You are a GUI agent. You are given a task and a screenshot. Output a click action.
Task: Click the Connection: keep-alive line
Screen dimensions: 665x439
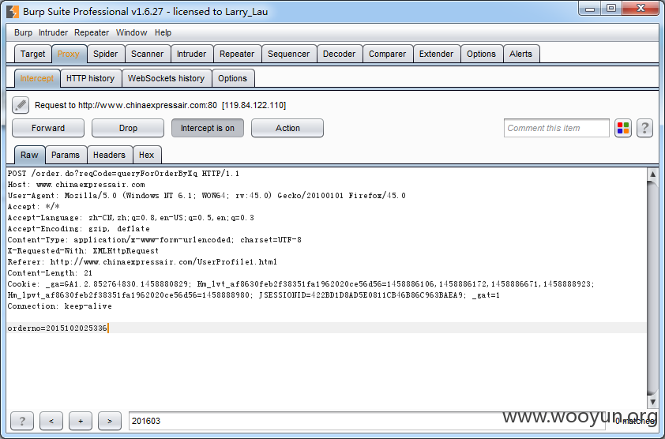click(x=60, y=306)
